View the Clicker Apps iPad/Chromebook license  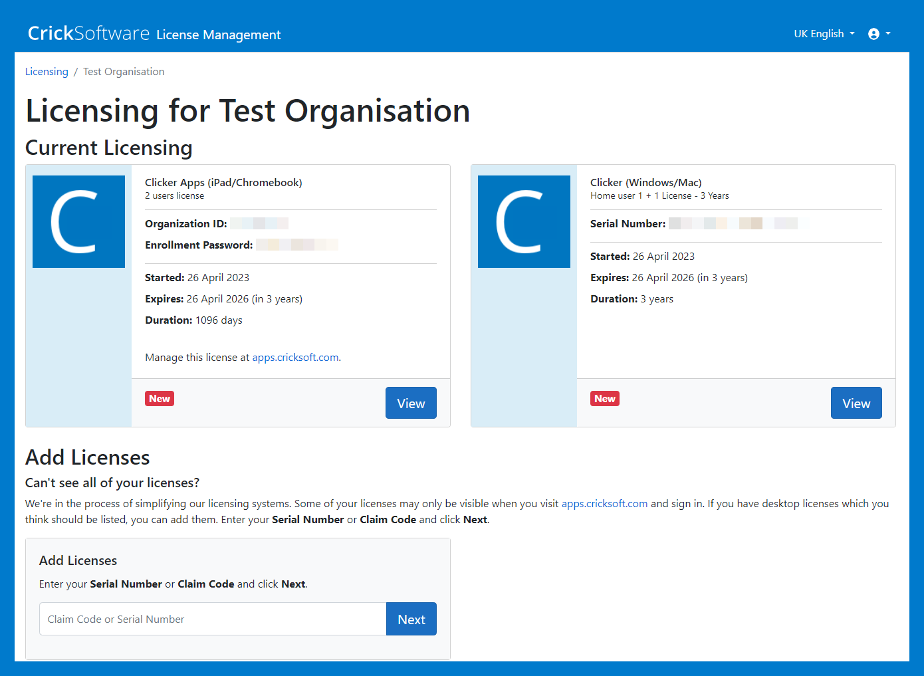[x=411, y=403]
